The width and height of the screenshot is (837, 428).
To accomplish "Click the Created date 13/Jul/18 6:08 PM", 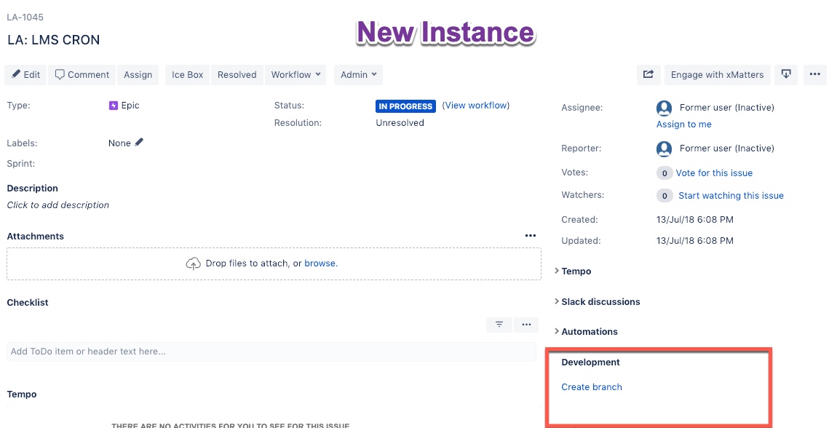I will [695, 219].
